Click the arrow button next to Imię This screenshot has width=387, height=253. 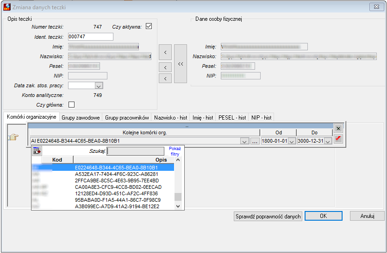click(165, 52)
